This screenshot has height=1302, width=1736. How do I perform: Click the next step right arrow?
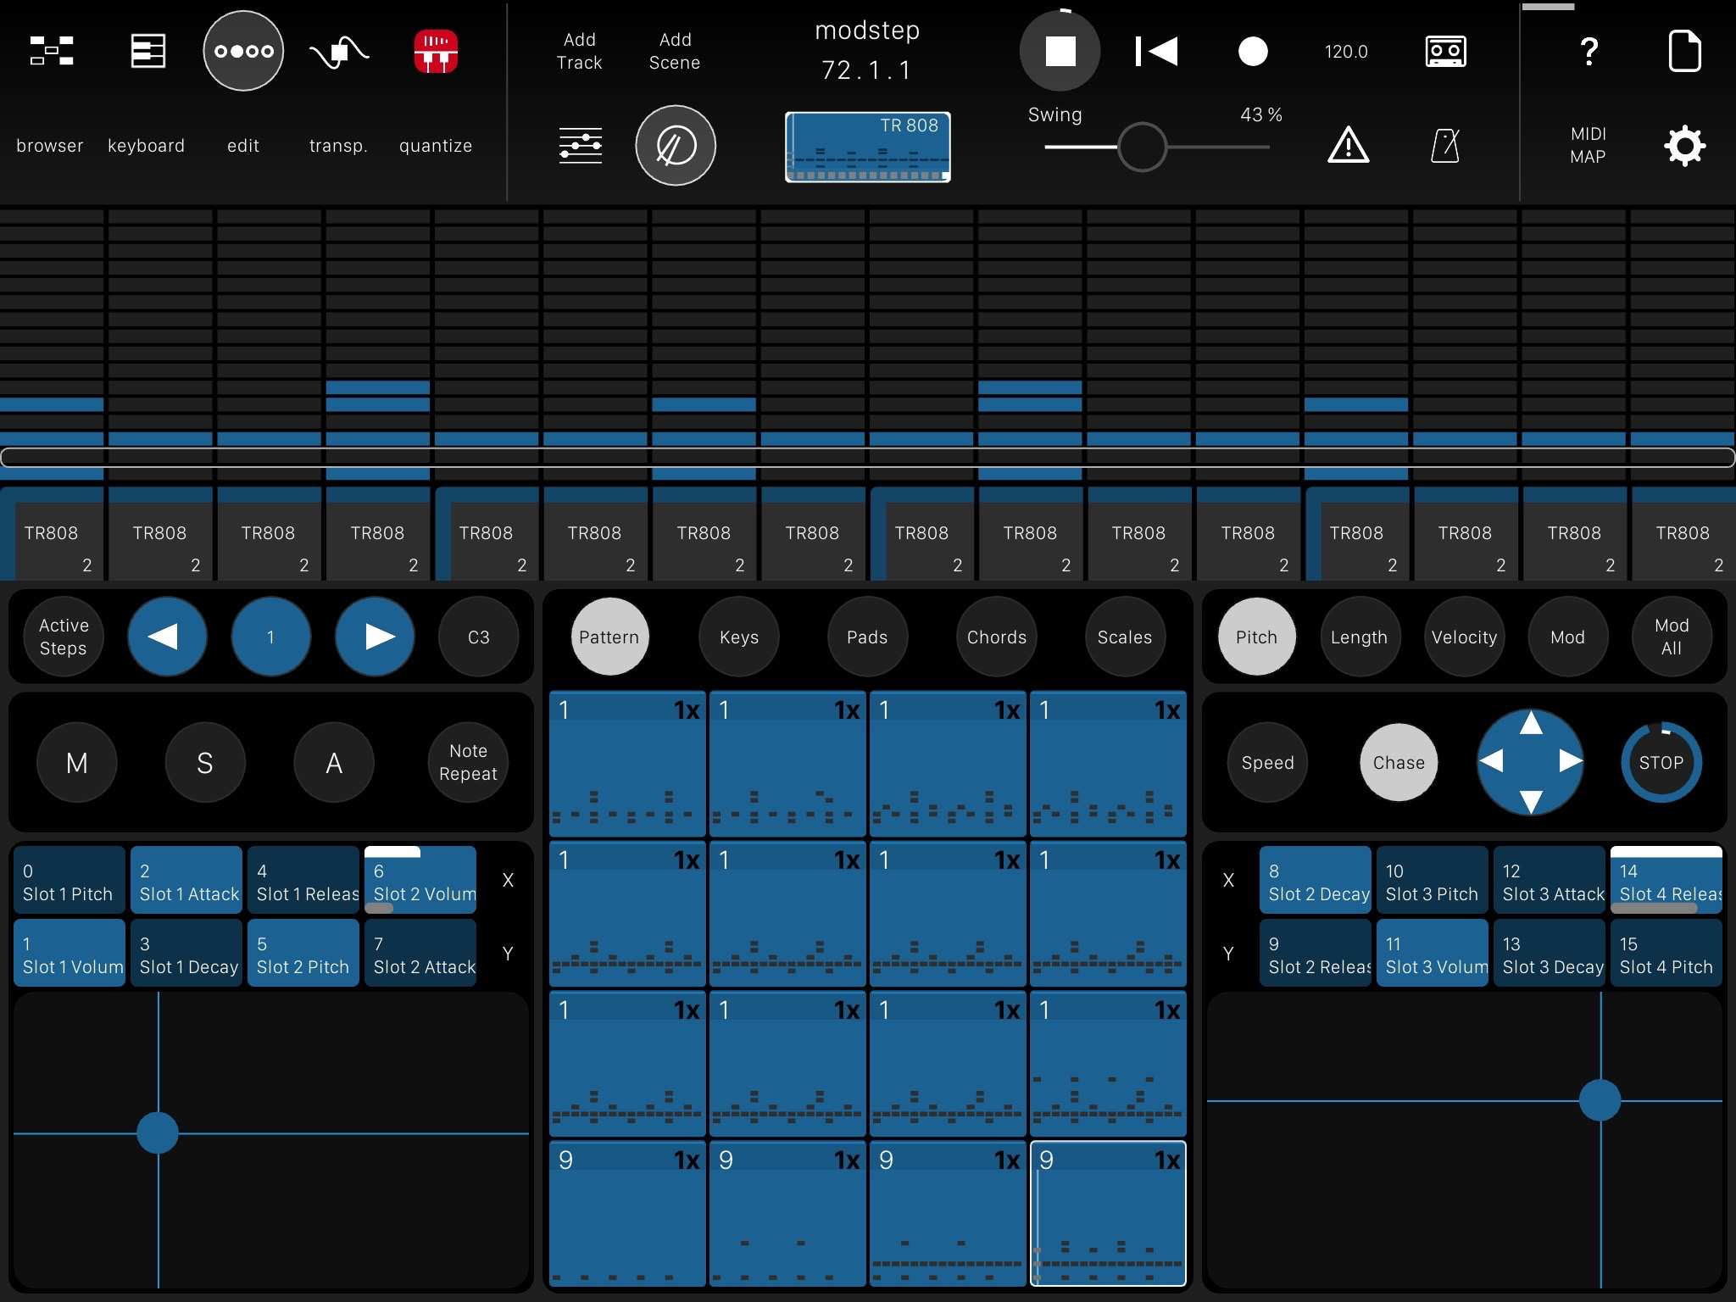(375, 637)
